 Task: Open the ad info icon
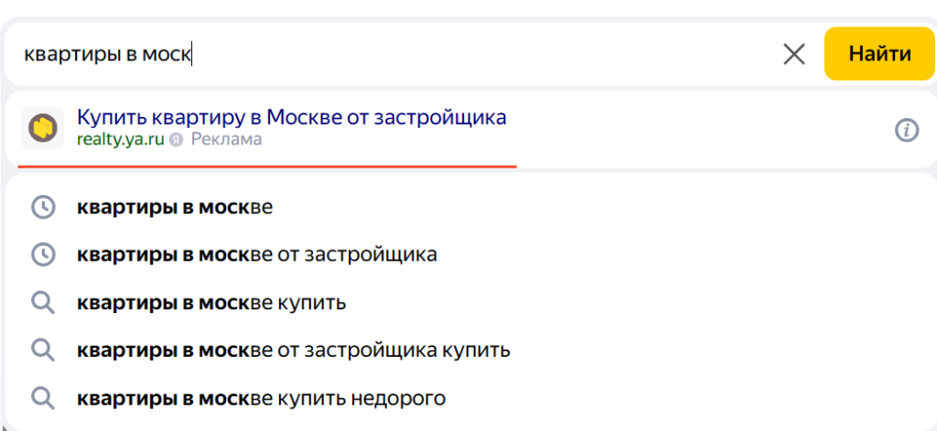click(x=906, y=130)
